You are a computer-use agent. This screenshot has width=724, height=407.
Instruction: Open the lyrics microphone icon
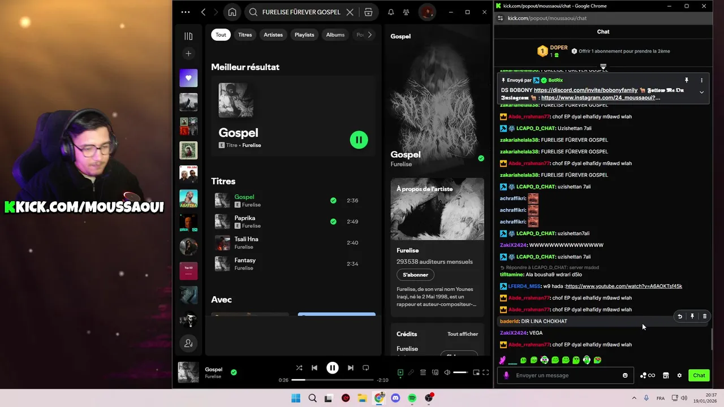pyautogui.click(x=411, y=373)
